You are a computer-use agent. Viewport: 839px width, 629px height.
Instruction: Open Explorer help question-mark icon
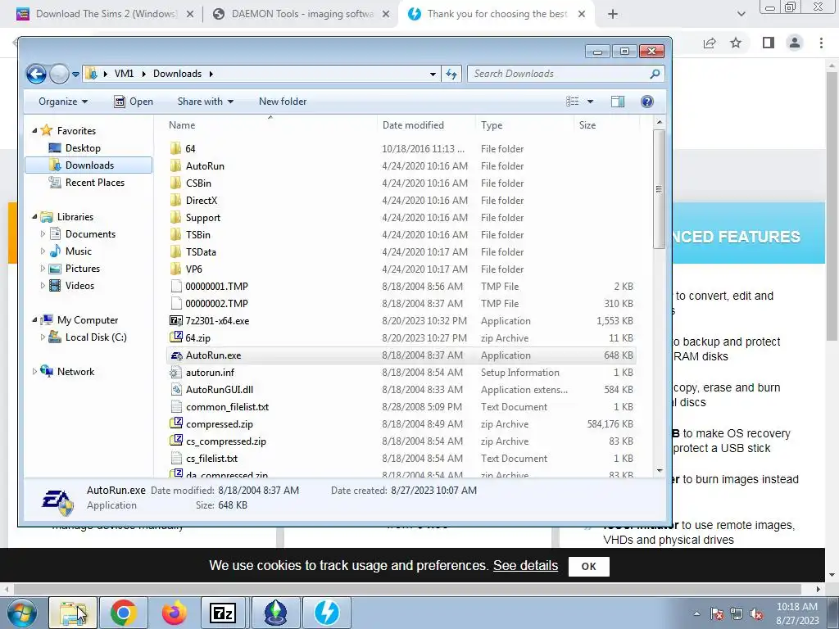click(646, 101)
